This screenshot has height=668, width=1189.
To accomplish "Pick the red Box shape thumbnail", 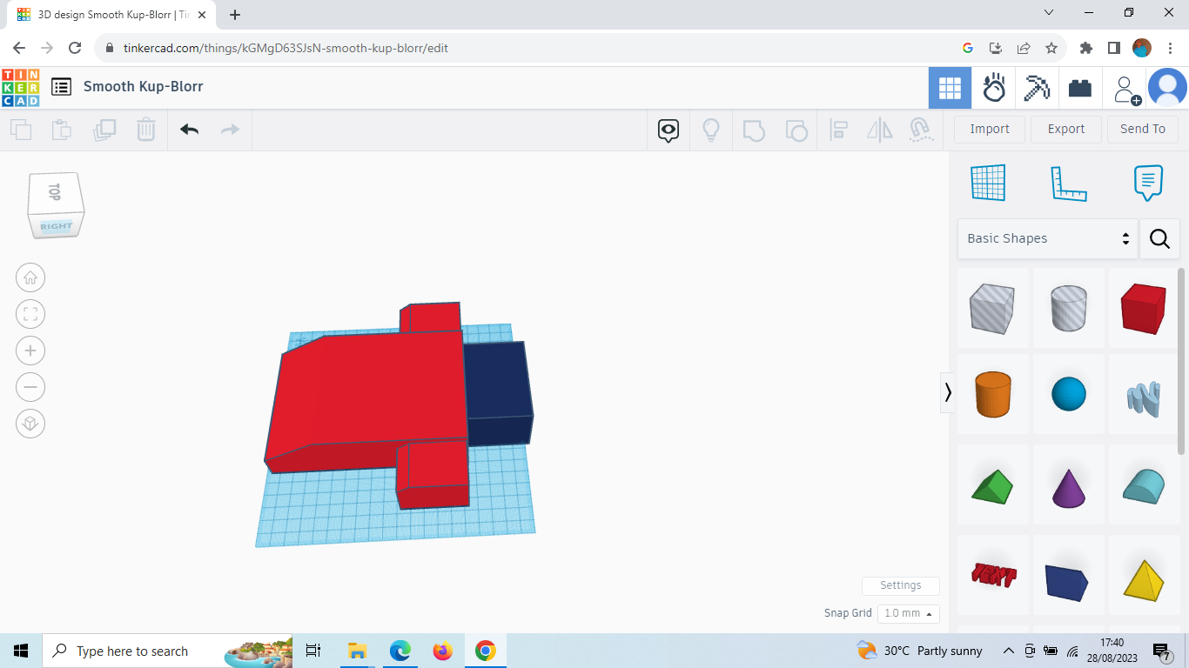I will 1143,308.
